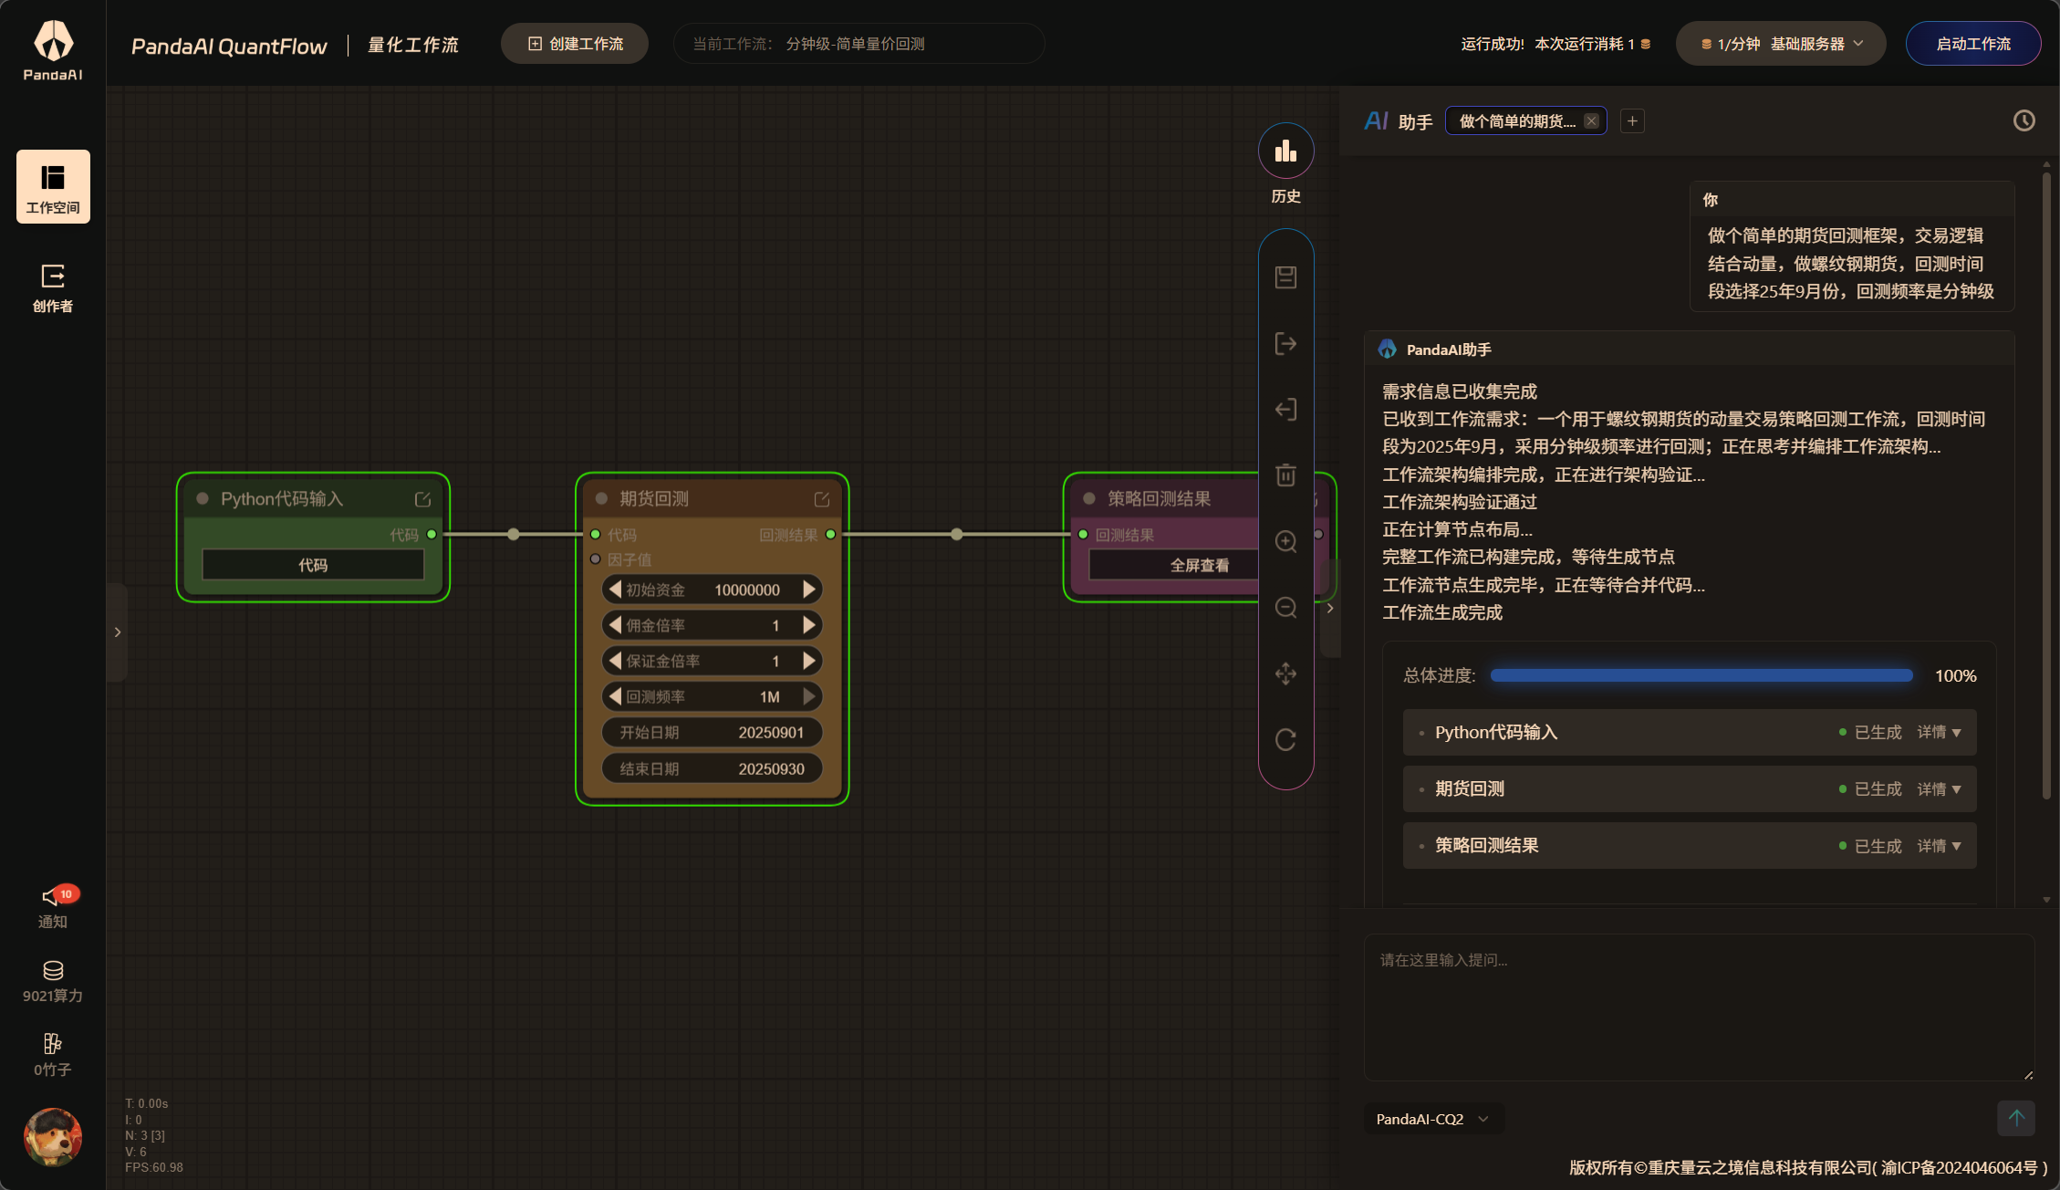Viewport: 2060px width, 1190px height.
Task: Delete with the trash can icon
Action: 1286,475
